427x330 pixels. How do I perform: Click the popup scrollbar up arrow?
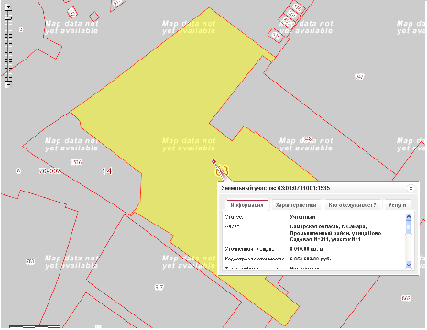click(x=409, y=217)
